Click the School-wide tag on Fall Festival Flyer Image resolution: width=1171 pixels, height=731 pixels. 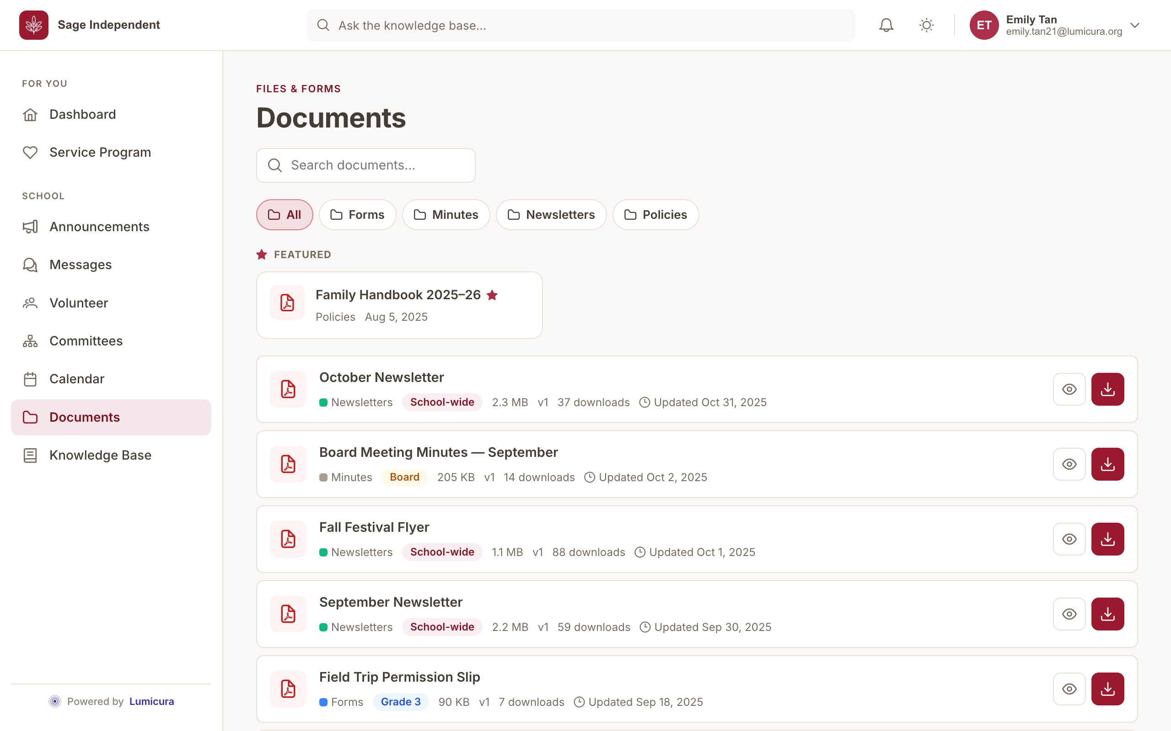click(442, 552)
